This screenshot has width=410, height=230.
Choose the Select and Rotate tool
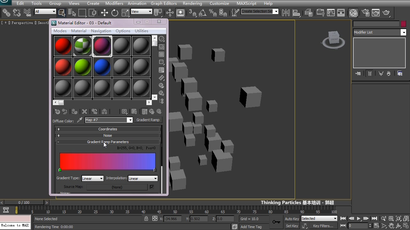(115, 13)
